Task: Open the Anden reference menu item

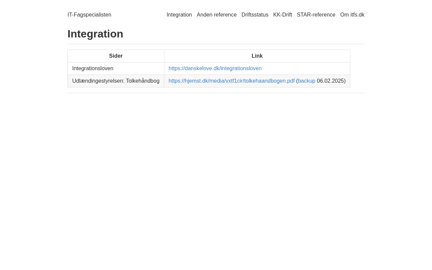Action: 217,15
